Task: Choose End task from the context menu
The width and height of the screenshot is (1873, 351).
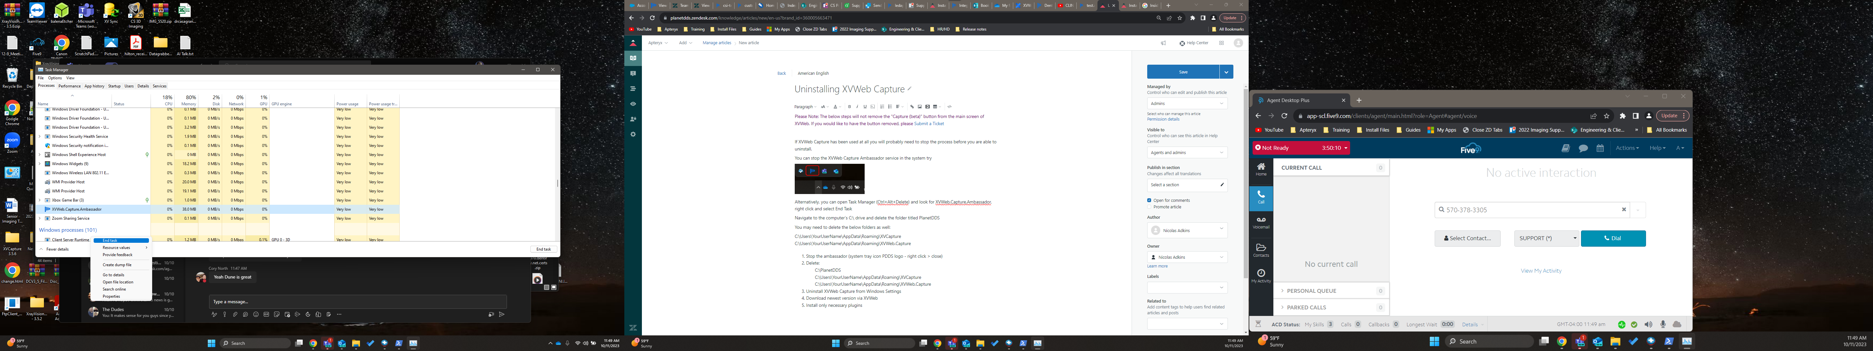Action: pos(121,240)
